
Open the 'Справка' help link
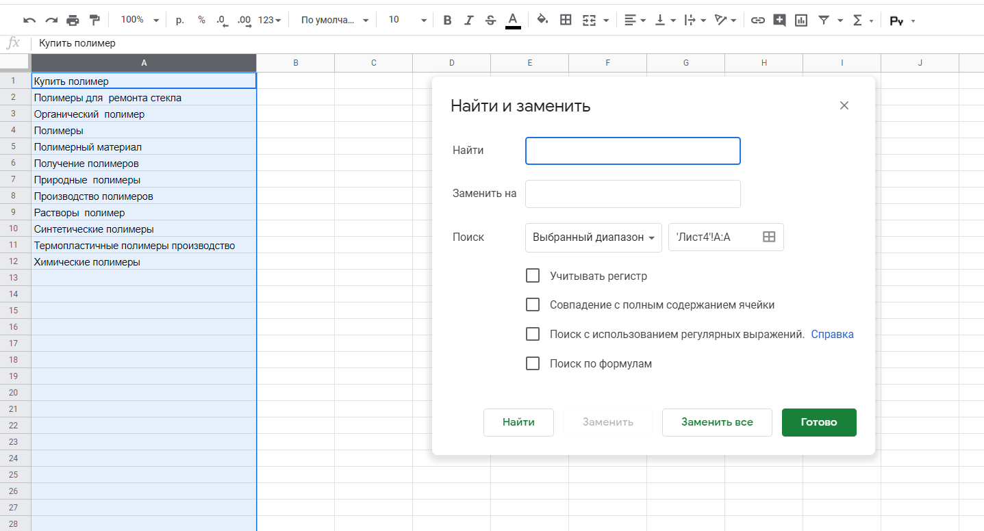pos(832,335)
